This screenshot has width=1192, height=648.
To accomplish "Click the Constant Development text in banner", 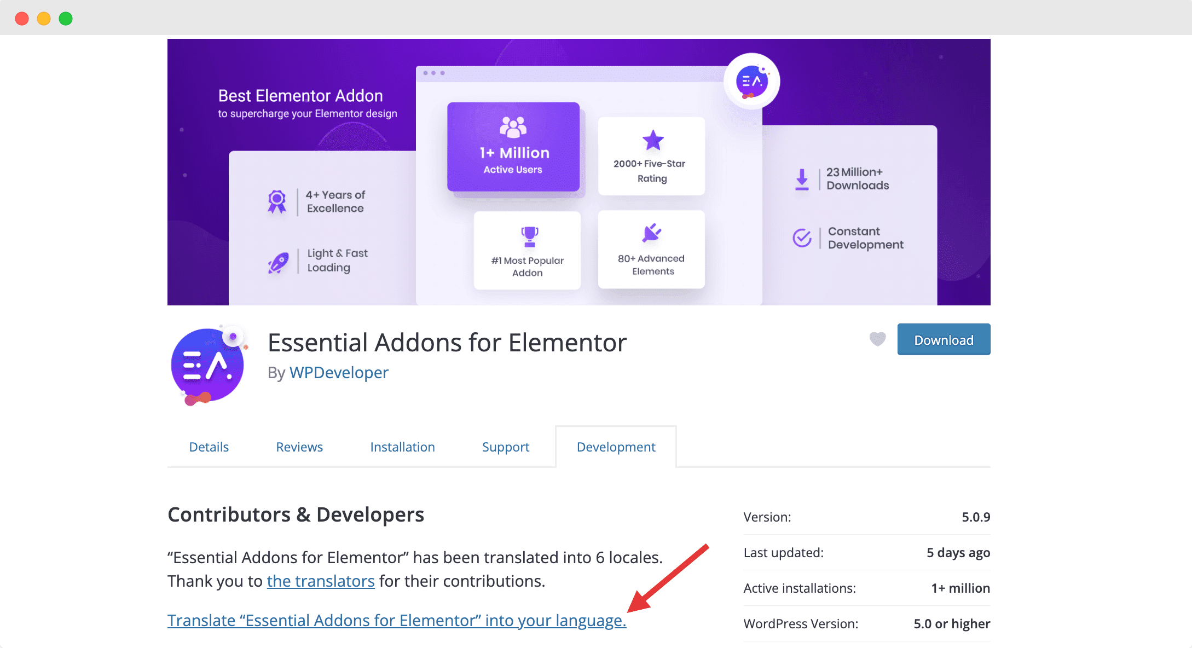I will (865, 238).
